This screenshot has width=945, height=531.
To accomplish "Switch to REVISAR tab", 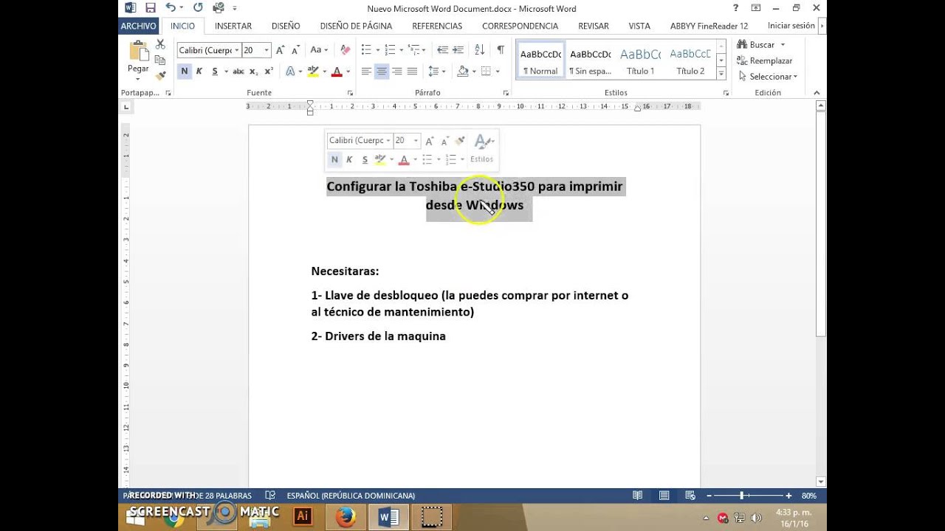I will (x=594, y=26).
